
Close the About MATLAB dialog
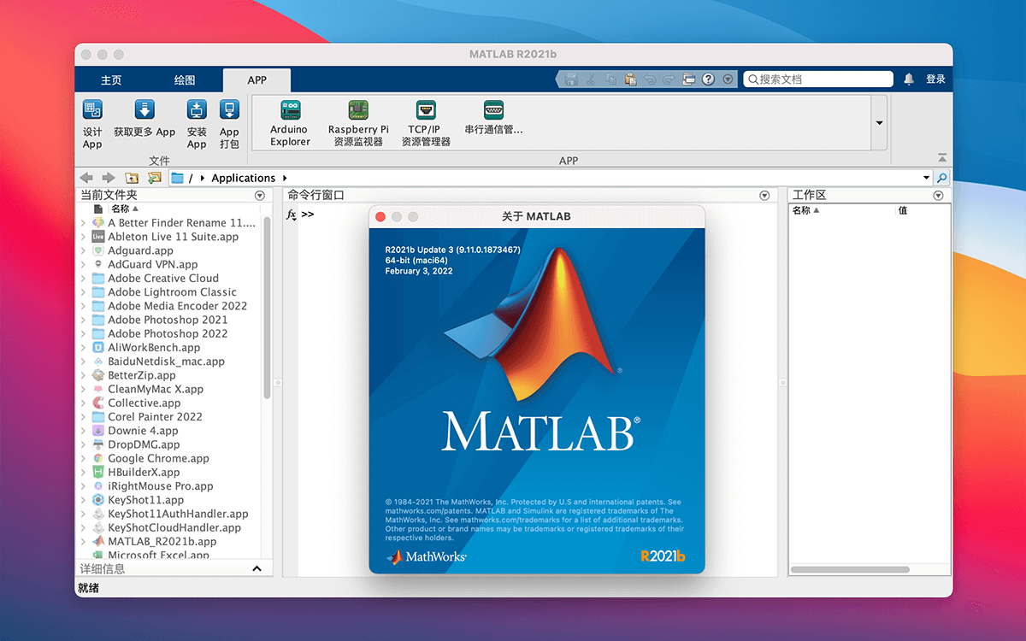click(381, 217)
